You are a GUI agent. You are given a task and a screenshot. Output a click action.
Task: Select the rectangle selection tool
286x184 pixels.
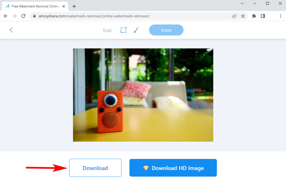123,30
